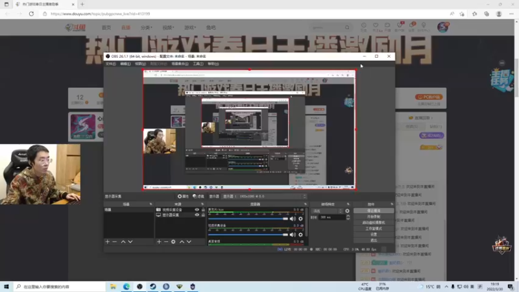
Task: Open OBS Settings from the Controls panel
Action: 374,234
